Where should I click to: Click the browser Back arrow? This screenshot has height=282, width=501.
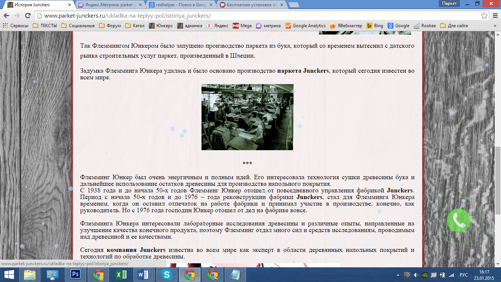[x=7, y=16]
